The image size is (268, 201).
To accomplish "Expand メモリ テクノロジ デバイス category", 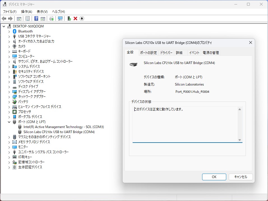I will coord(9,142).
